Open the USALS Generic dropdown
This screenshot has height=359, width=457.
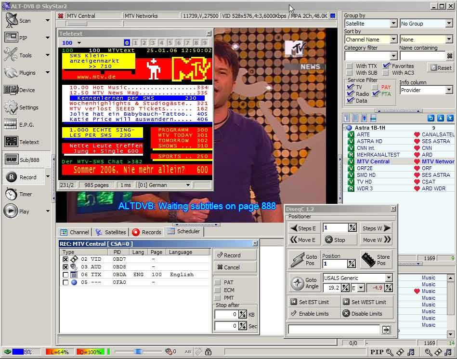[x=389, y=278]
